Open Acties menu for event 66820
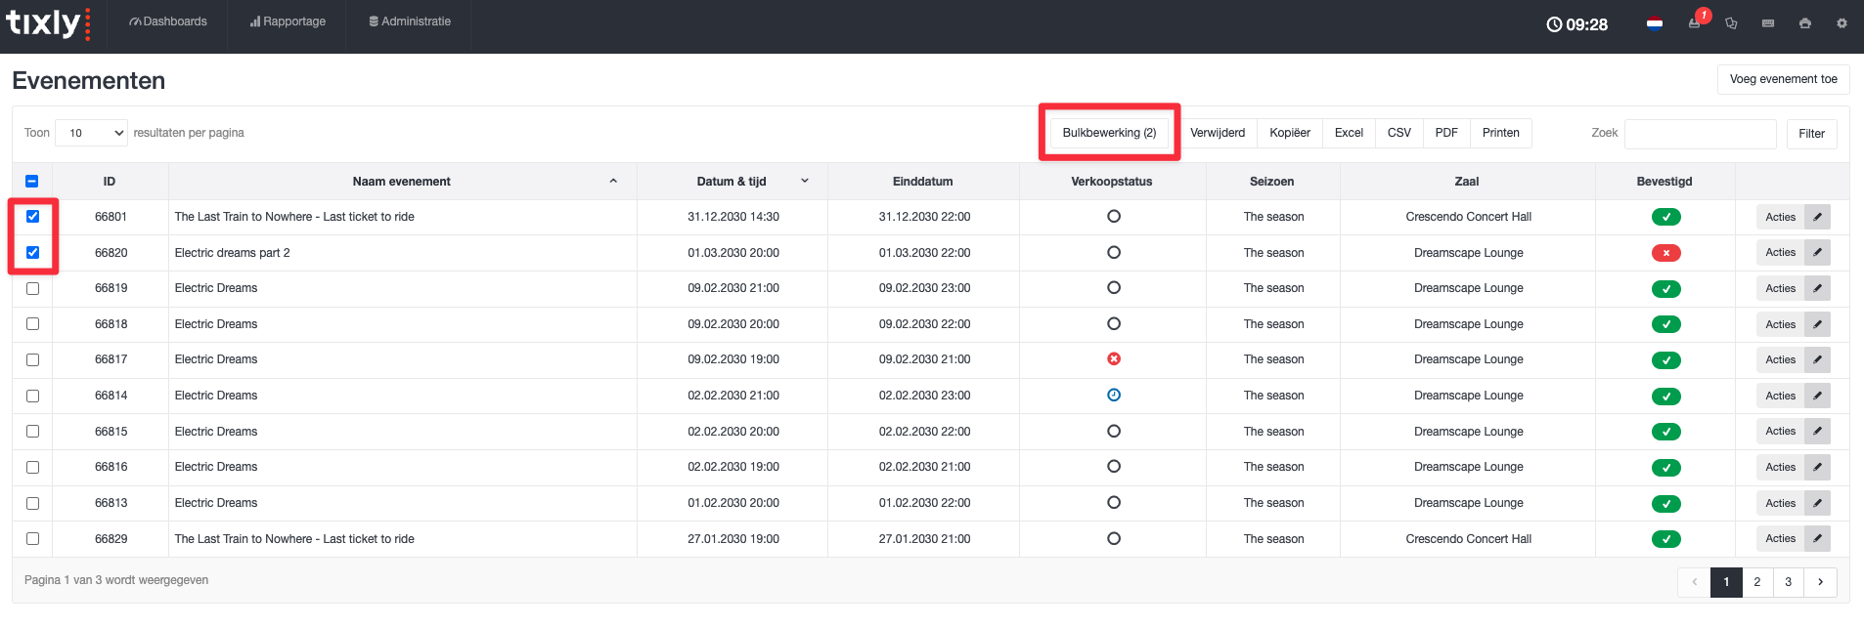Image resolution: width=1864 pixels, height=627 pixels. click(x=1780, y=253)
